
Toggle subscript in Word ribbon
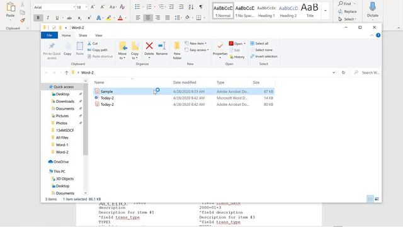tap(80, 18)
